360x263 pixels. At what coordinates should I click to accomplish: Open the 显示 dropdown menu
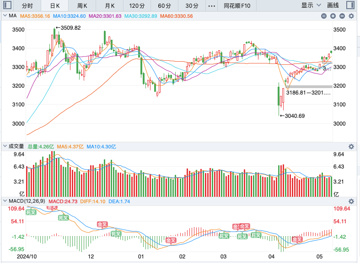point(311,5)
